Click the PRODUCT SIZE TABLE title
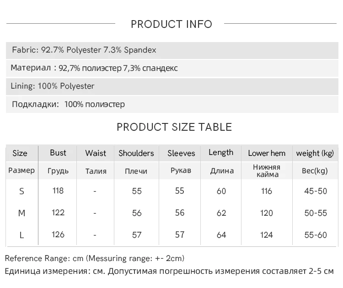 pyautogui.click(x=174, y=127)
